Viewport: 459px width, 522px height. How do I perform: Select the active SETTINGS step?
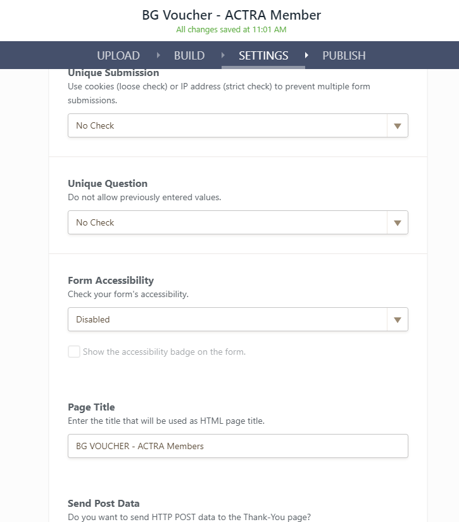tap(263, 56)
